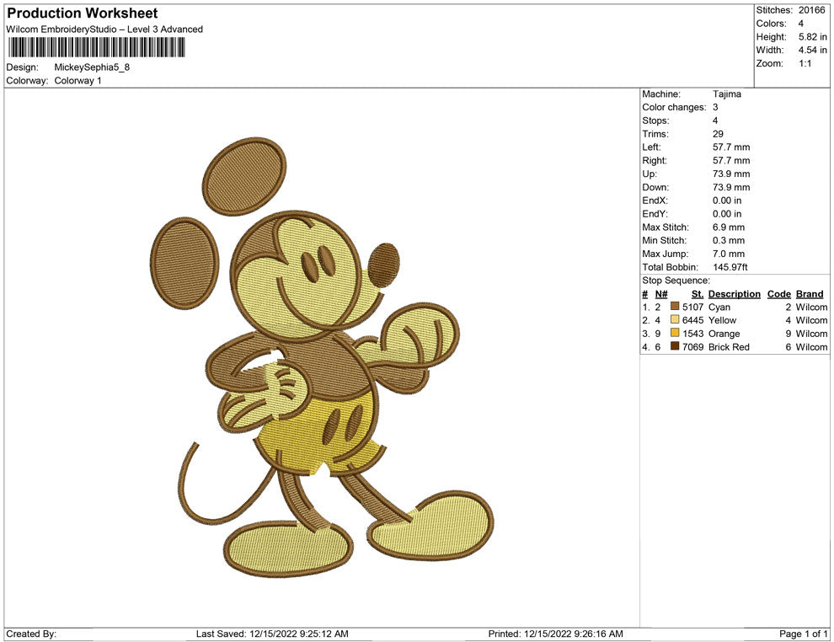Screen dimensions: 834x642
Task: Click the EndX value '0.00 in'
Action: point(727,201)
